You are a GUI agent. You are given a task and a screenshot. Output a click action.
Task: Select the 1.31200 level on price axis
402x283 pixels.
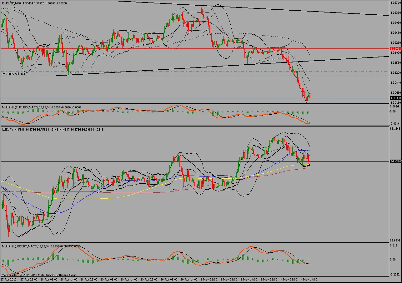pyautogui.click(x=395, y=72)
